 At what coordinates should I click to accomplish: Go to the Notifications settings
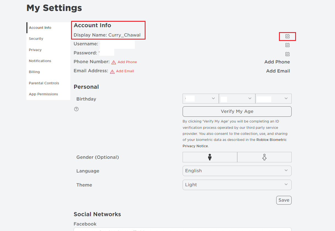[x=40, y=61]
